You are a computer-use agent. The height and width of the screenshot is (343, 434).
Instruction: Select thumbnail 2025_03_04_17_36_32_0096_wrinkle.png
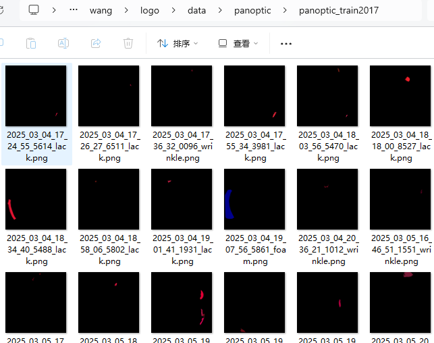point(182,96)
